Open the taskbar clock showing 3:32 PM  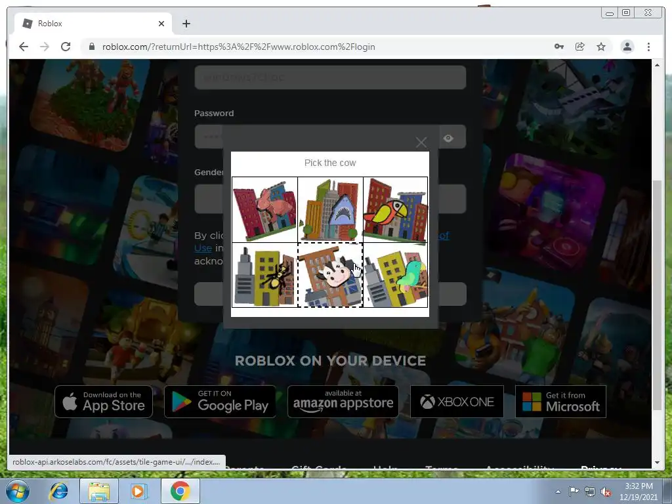pos(638,492)
